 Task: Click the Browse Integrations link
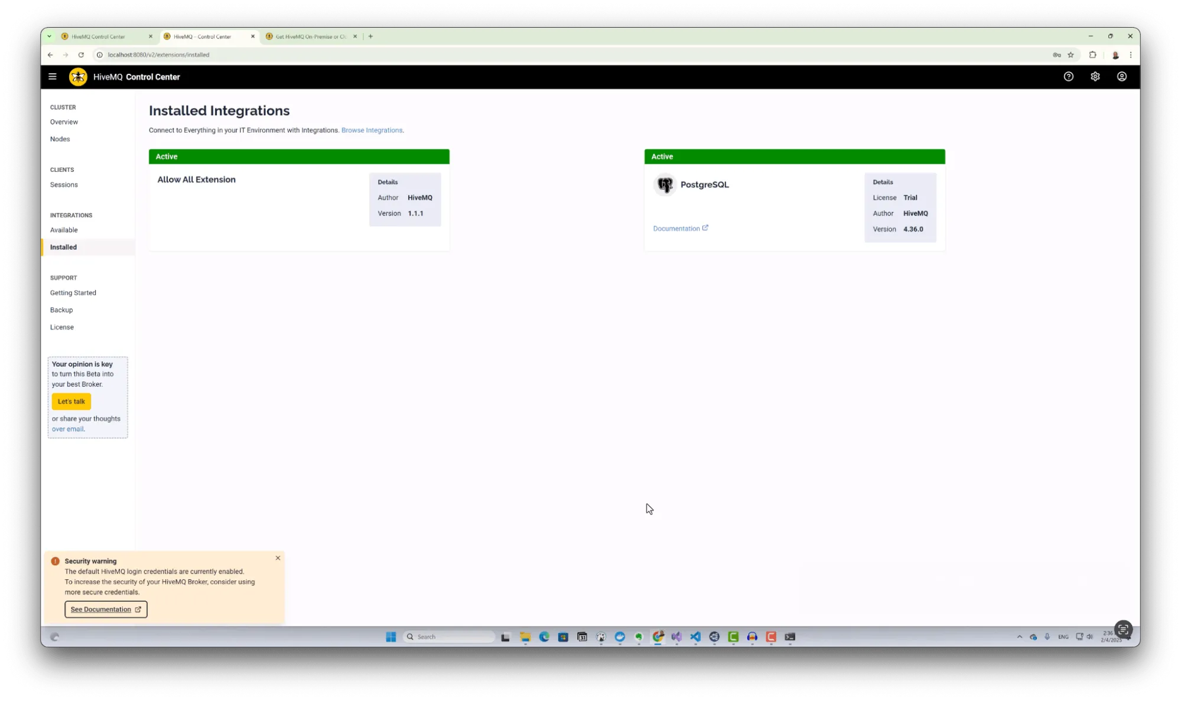pos(372,131)
